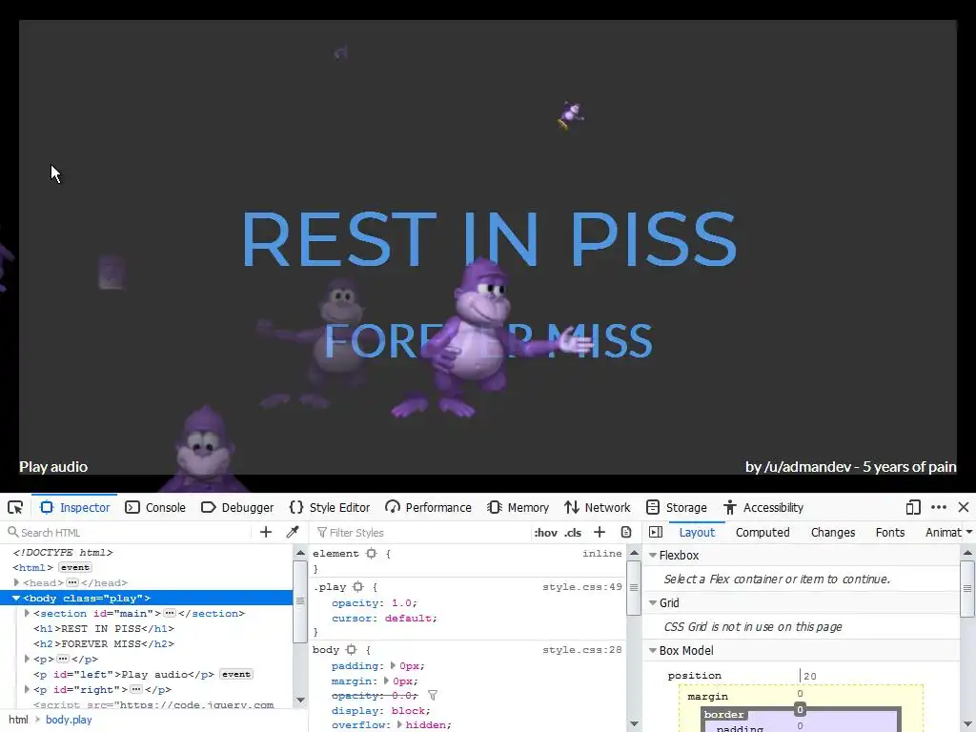Open style.css:28 source link
This screenshot has height=732, width=976.
[582, 650]
